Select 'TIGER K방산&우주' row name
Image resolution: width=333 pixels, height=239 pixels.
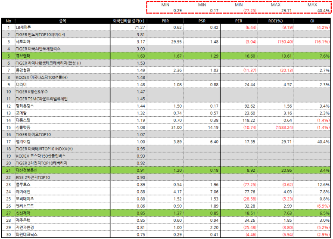click(x=32, y=92)
